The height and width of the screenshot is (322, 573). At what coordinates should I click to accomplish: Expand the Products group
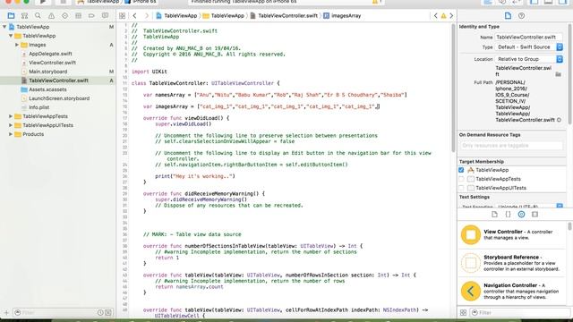pos(11,134)
